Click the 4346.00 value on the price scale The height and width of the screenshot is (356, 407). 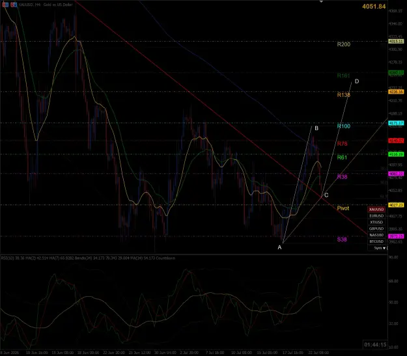395,23
